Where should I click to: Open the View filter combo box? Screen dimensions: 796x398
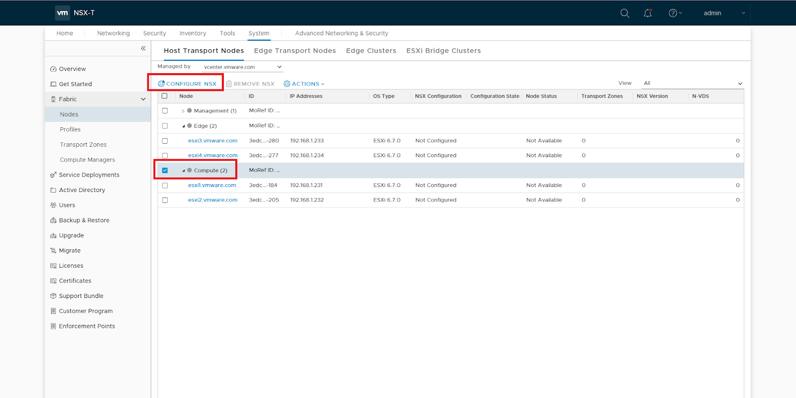point(692,83)
